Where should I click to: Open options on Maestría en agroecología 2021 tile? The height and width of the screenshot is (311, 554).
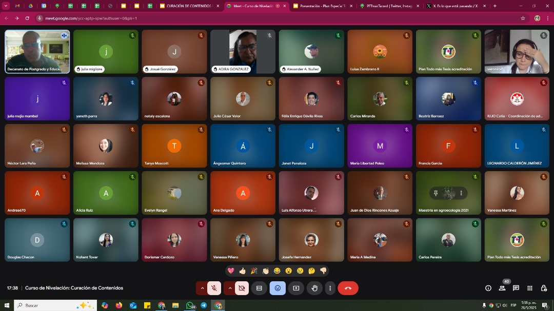pyautogui.click(x=461, y=193)
